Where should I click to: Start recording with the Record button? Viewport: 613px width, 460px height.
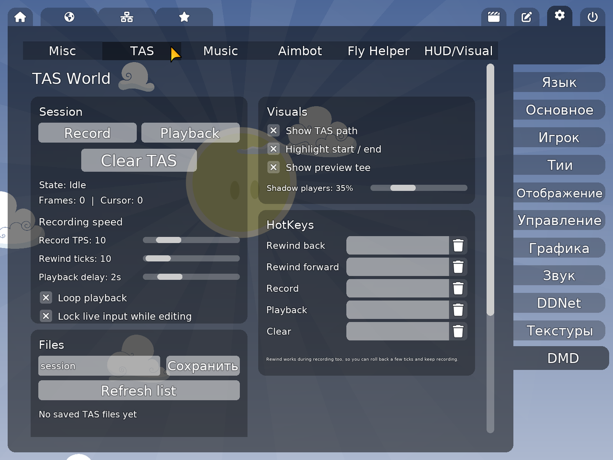tap(88, 133)
